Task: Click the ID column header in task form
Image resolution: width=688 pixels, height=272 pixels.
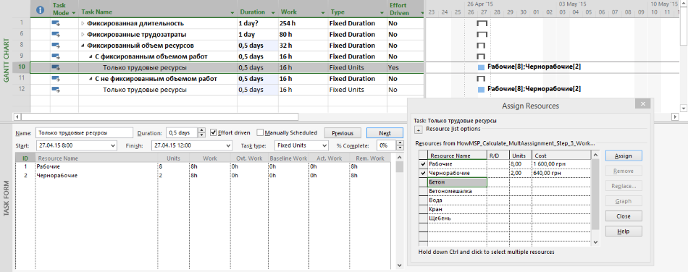Action: (x=25, y=158)
